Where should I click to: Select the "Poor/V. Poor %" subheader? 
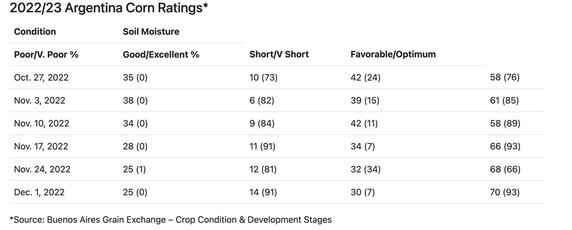click(46, 54)
